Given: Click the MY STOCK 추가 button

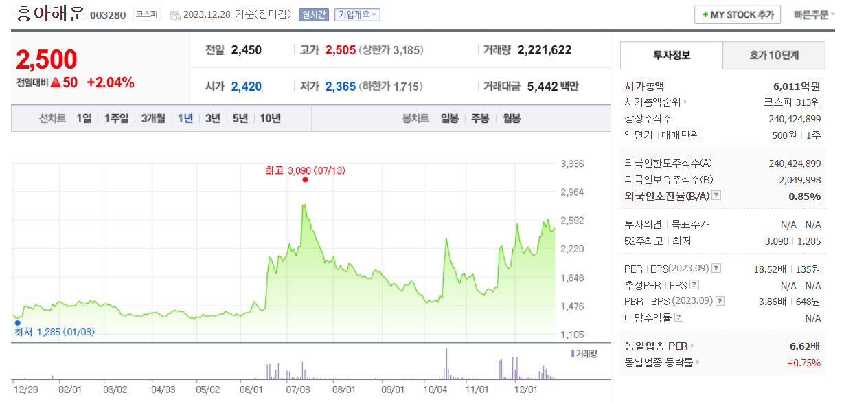Looking at the screenshot, I should (738, 14).
